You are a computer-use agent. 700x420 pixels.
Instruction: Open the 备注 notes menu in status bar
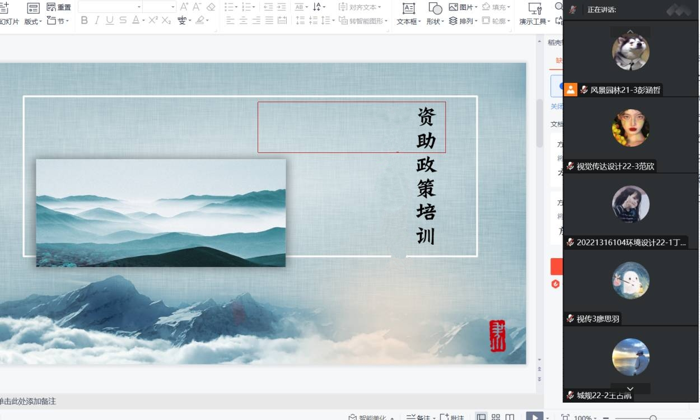coord(419,417)
